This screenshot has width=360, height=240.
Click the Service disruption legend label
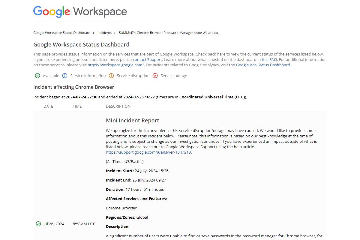click(133, 76)
